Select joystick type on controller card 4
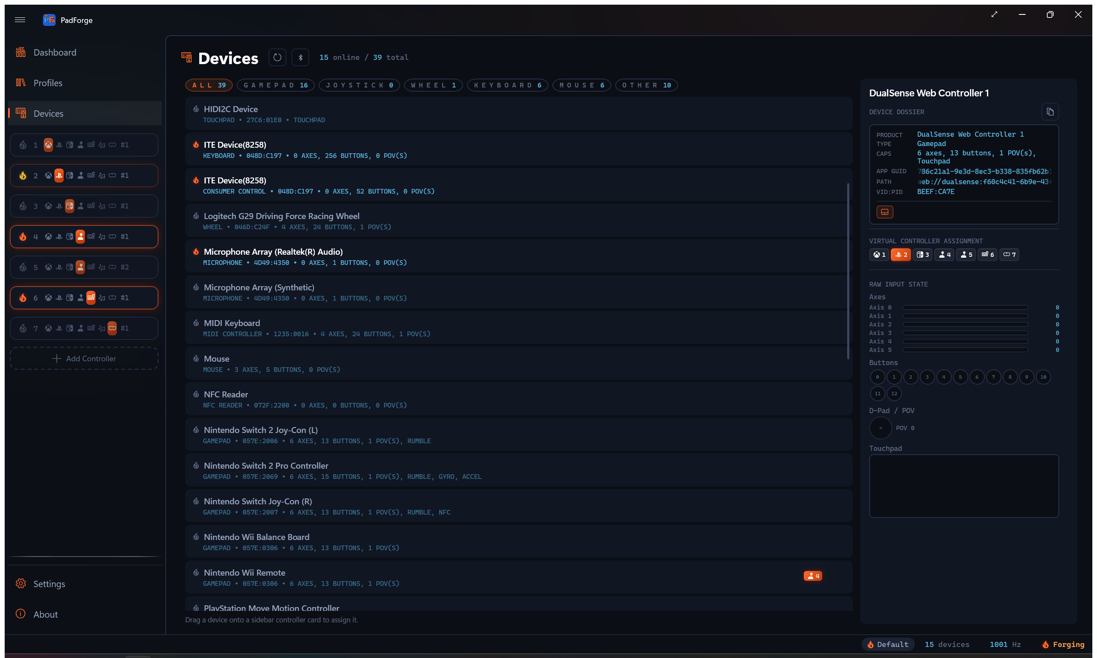Image resolution: width=1097 pixels, height=658 pixels. 80,236
